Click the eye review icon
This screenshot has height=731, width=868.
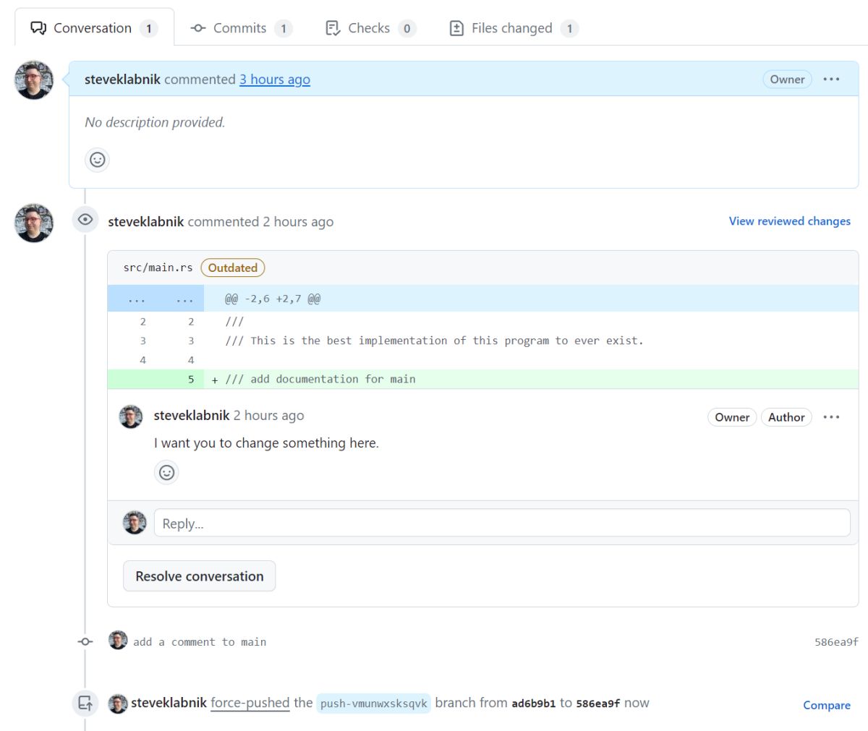pyautogui.click(x=85, y=220)
